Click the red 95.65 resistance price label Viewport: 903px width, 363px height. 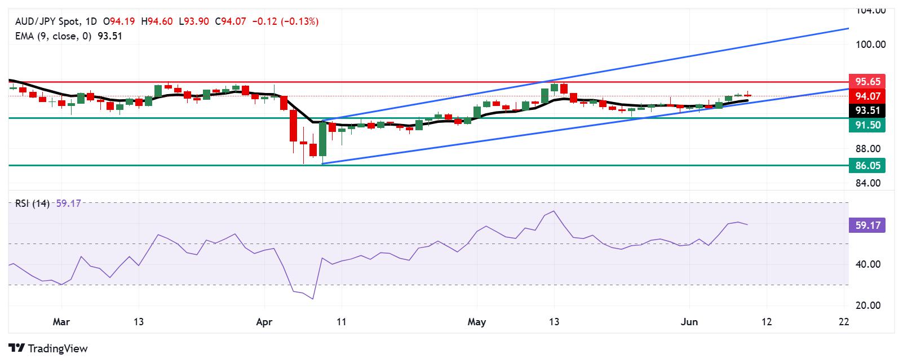coord(867,81)
